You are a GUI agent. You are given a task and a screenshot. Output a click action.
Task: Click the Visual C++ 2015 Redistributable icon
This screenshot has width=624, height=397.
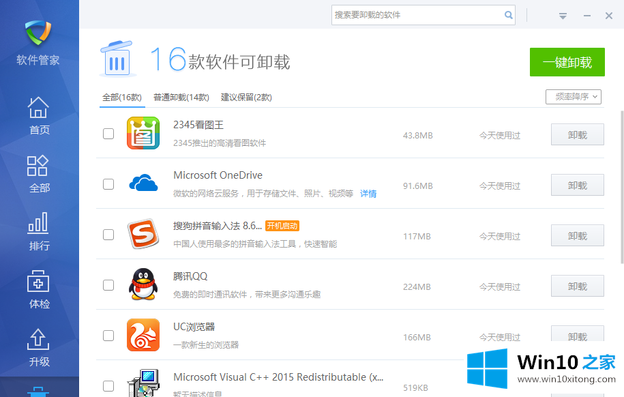tap(143, 383)
